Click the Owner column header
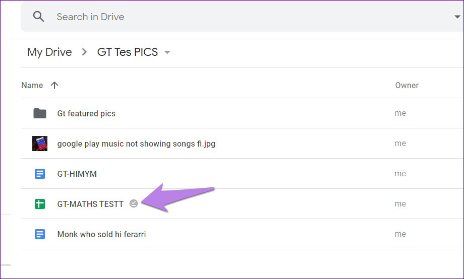The height and width of the screenshot is (279, 464). 407,85
